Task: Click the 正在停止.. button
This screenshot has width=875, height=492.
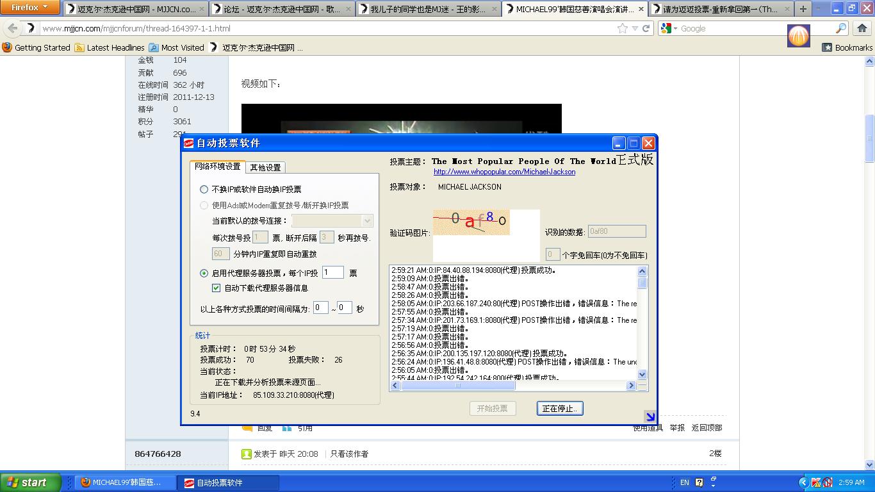Action: tap(559, 409)
